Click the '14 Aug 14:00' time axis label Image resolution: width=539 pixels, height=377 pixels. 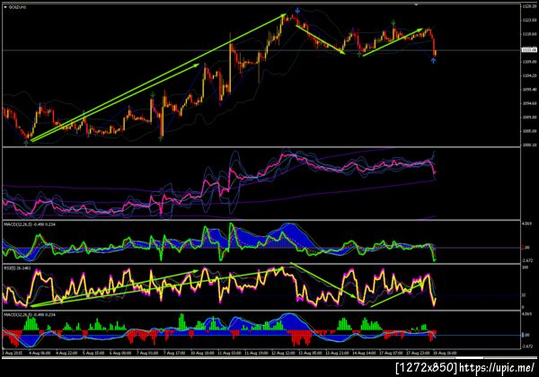[364, 353]
